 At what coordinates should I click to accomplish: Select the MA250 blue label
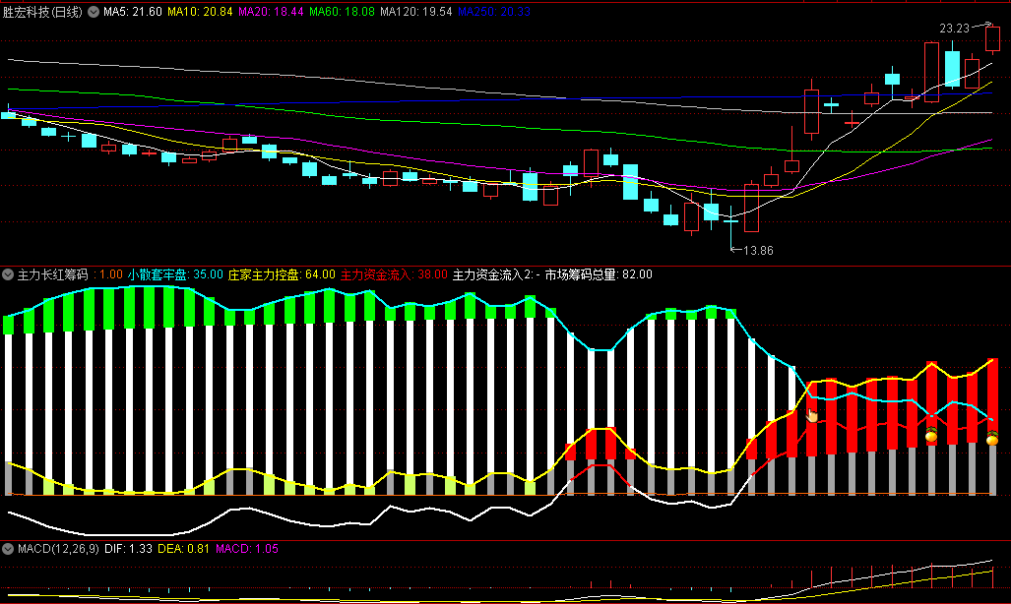(x=494, y=12)
